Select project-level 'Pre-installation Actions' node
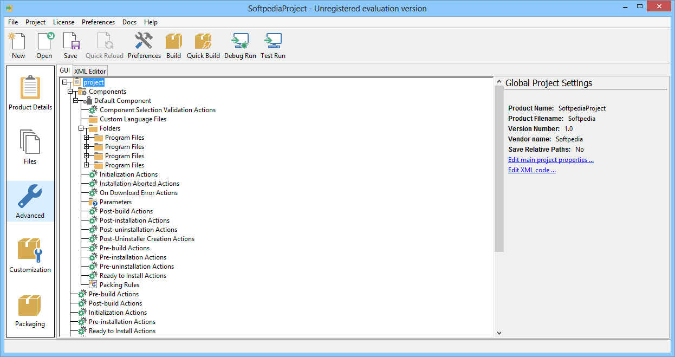Image resolution: width=675 pixels, height=357 pixels. click(x=122, y=322)
